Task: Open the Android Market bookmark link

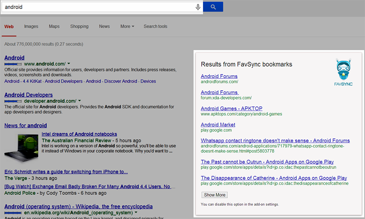Action: coord(218,125)
